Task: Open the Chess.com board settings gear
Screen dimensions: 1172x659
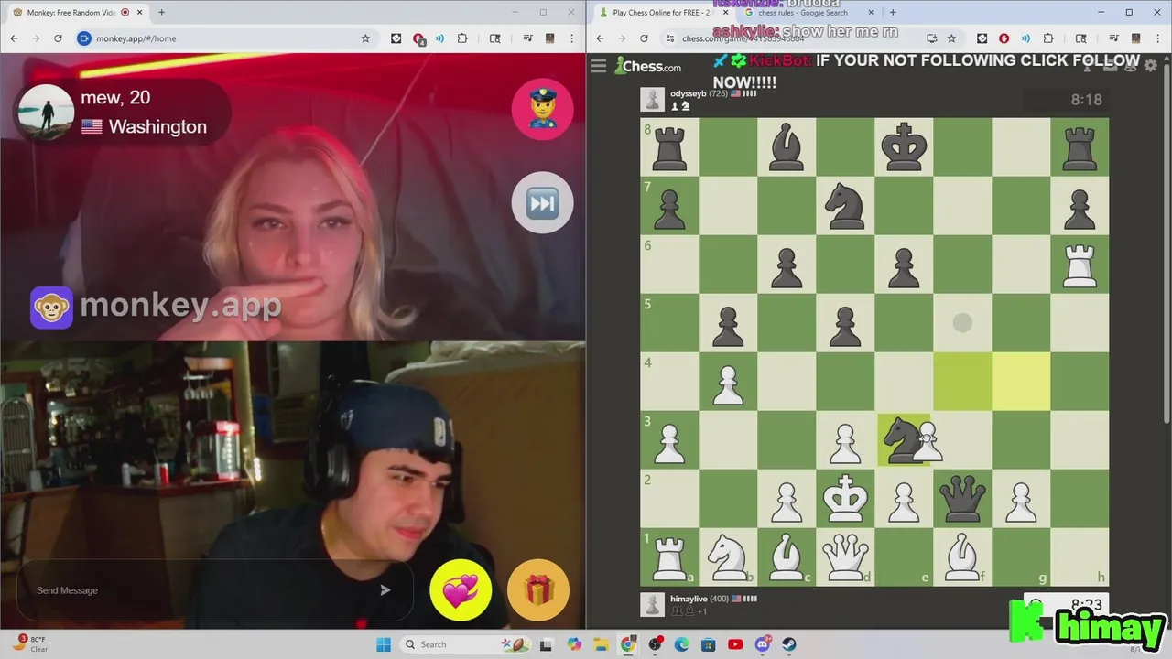Action: click(x=1151, y=66)
